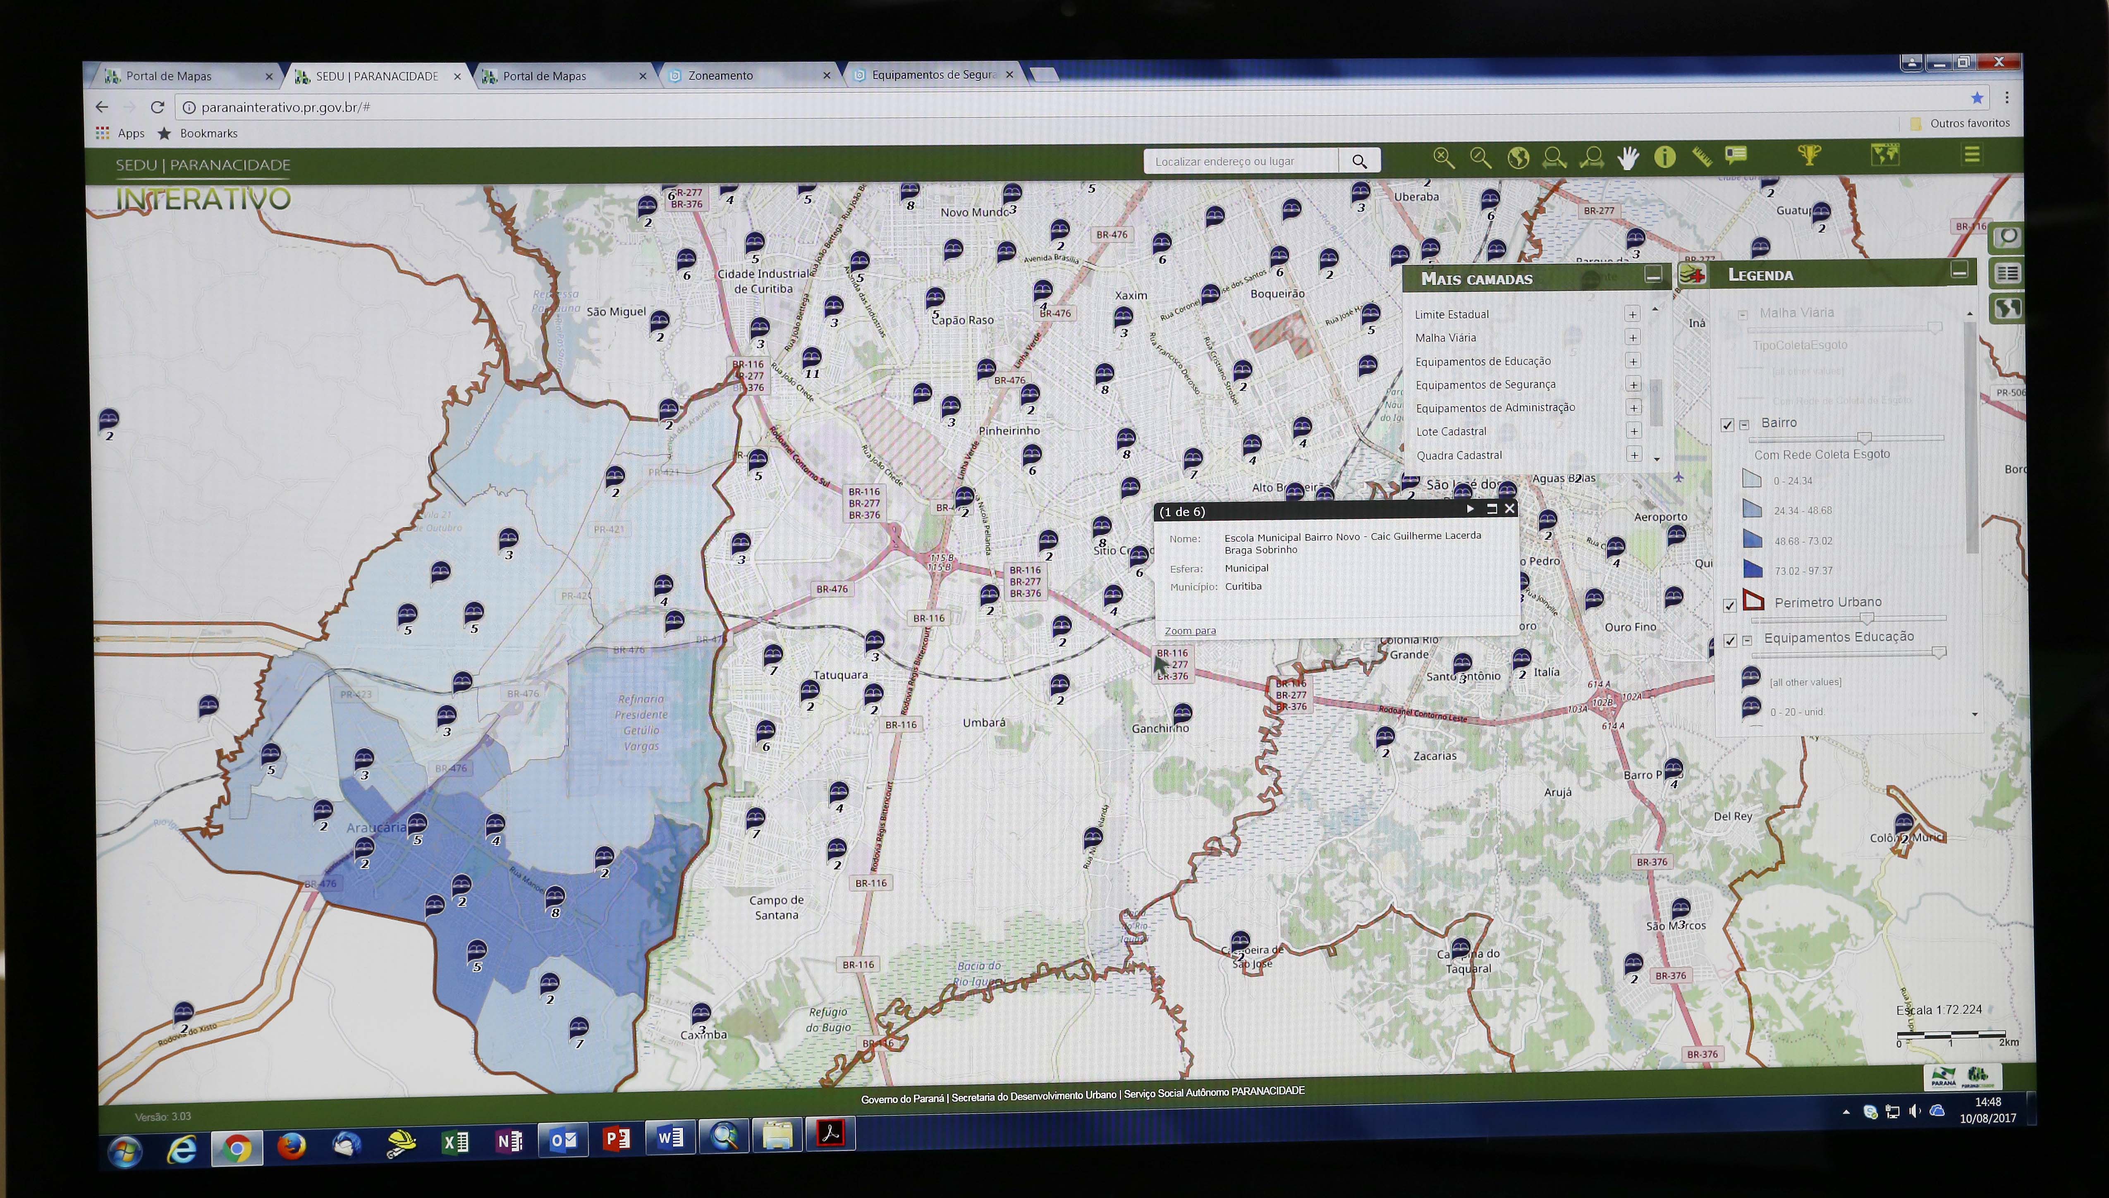Select the ruler measure tool

click(1702, 156)
